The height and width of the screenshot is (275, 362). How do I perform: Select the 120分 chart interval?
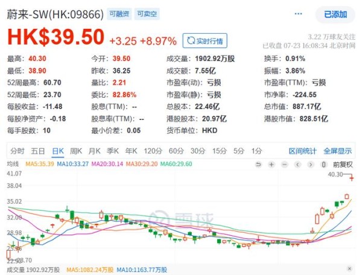153,151
